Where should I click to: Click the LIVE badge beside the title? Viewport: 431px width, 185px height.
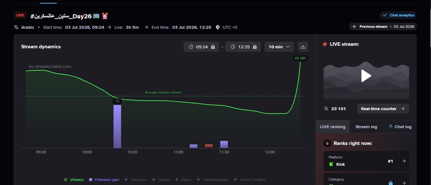point(20,15)
